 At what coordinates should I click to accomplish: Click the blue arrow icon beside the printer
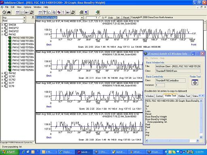click(86, 13)
